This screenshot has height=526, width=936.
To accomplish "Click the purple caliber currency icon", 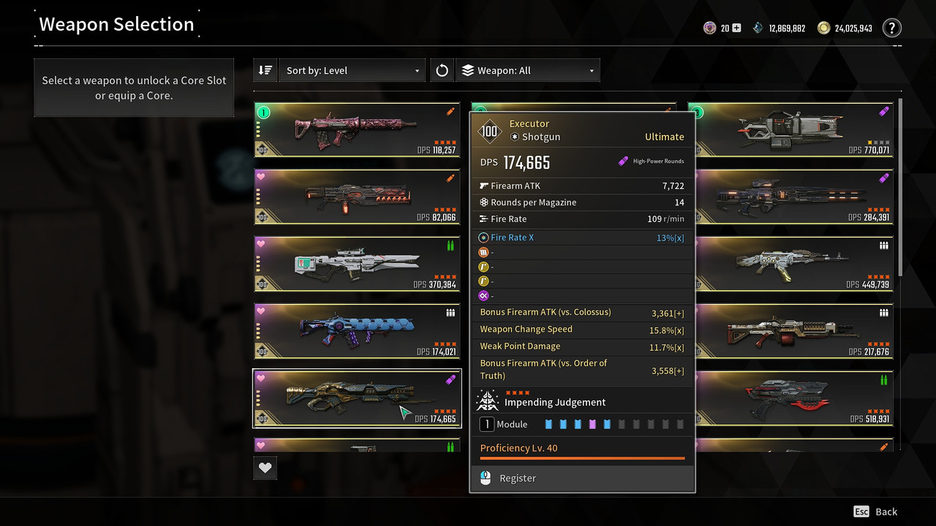I will [x=708, y=28].
